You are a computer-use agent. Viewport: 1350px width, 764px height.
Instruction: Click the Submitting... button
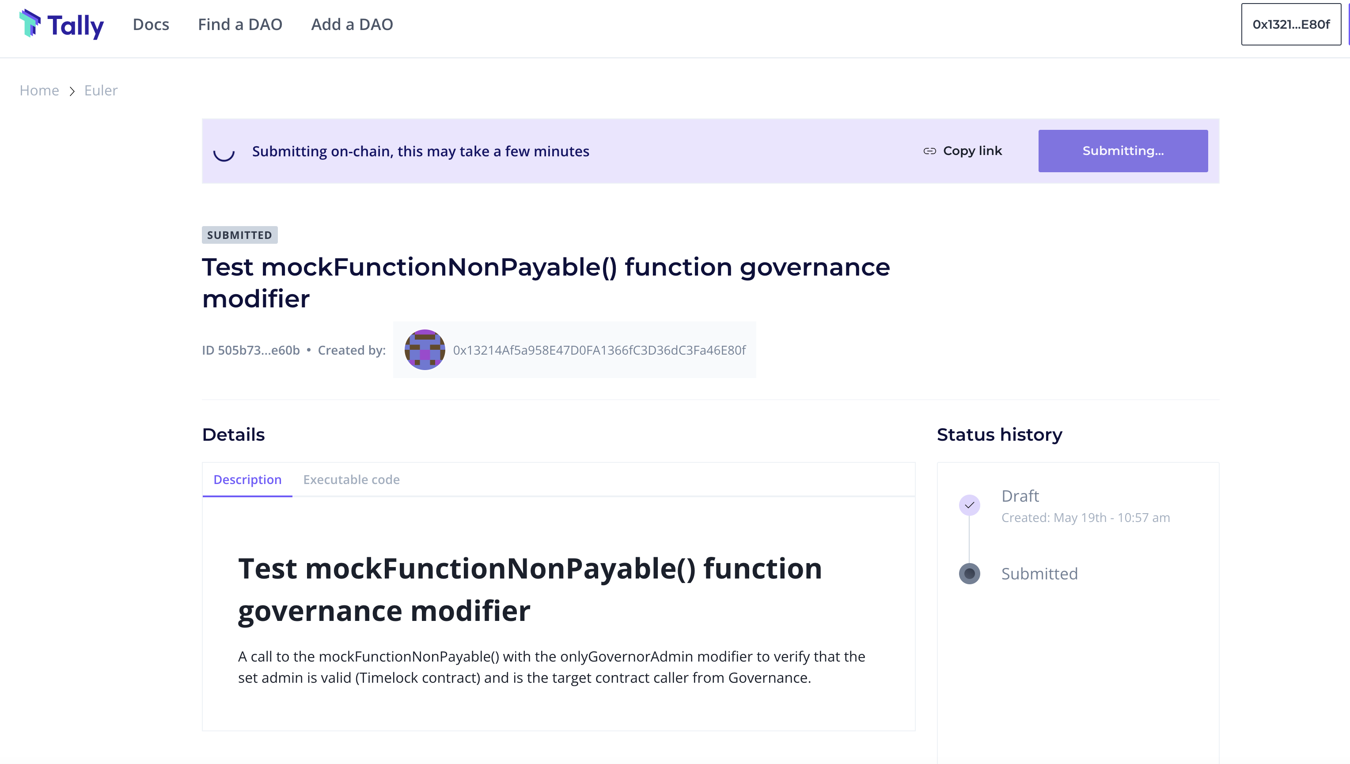pos(1123,151)
